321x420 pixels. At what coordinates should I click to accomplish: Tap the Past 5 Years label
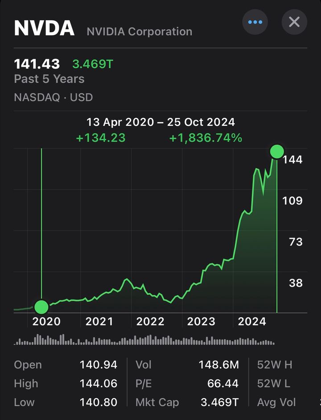coord(49,79)
